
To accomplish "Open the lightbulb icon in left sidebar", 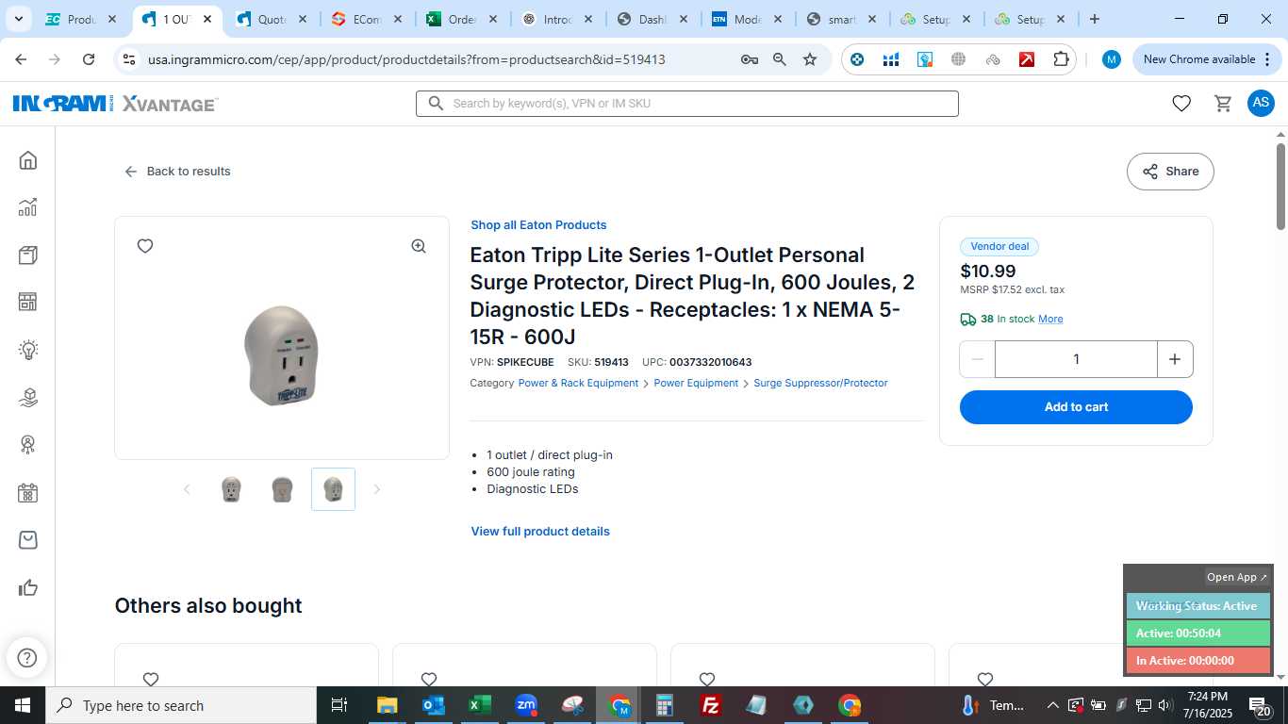I will (28, 351).
